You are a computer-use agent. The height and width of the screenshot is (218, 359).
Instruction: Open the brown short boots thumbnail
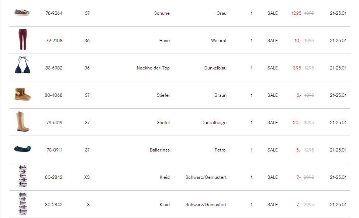23,94
